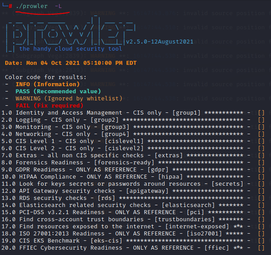Click the [internet-exposed] tag text
Viewport: 271px width, 255px height.
click(197, 227)
